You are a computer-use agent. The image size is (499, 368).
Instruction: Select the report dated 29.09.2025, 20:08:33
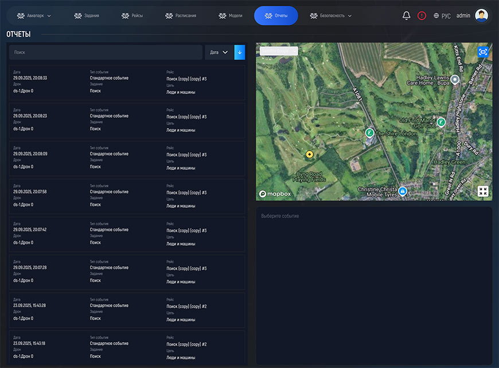127,83
